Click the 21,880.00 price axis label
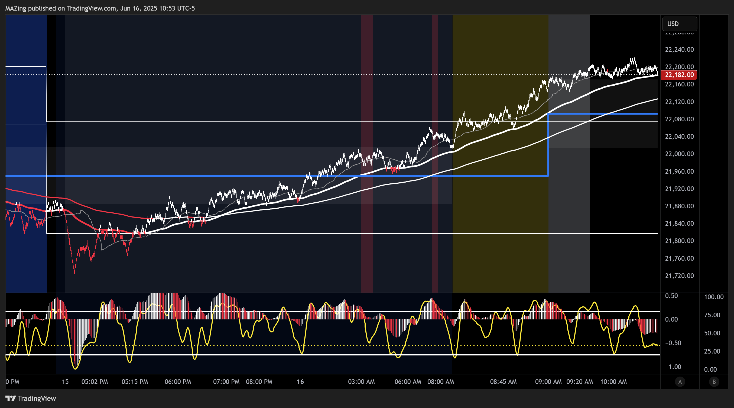Image resolution: width=734 pixels, height=408 pixels. [x=679, y=206]
